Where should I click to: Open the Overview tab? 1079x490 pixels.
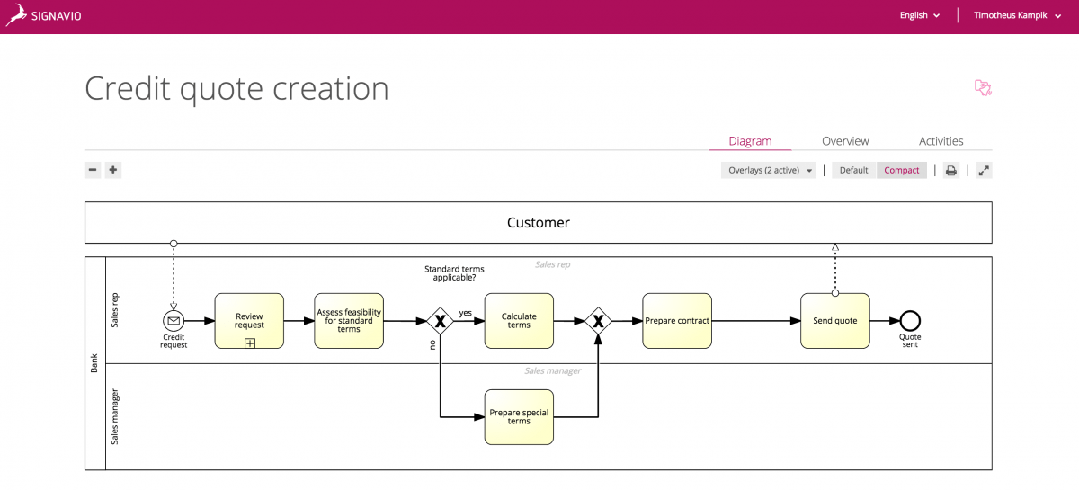coord(845,140)
